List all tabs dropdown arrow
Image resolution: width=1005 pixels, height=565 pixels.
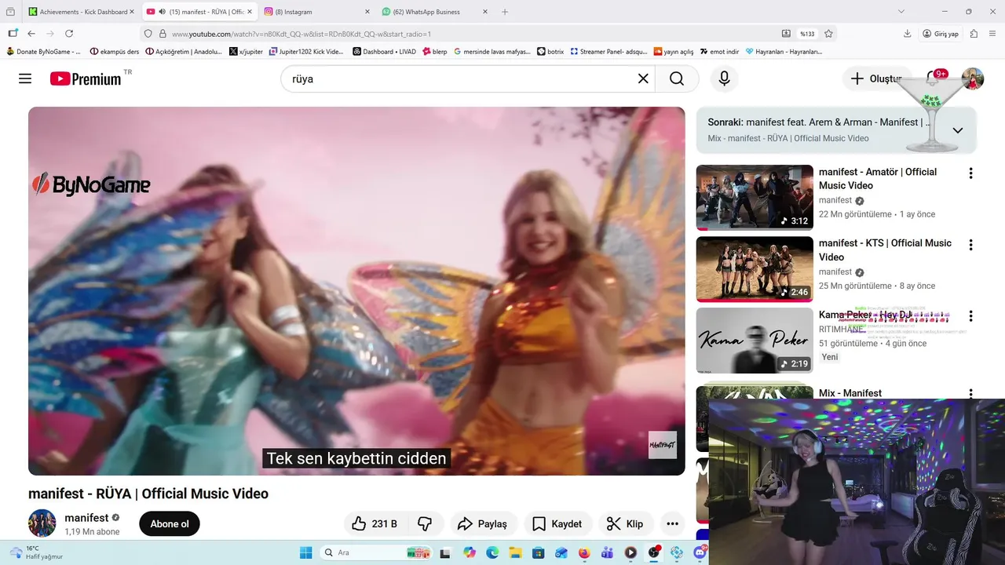coord(901,12)
